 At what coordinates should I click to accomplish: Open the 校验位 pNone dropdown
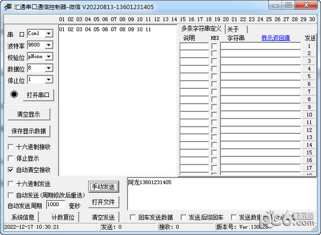(49, 57)
